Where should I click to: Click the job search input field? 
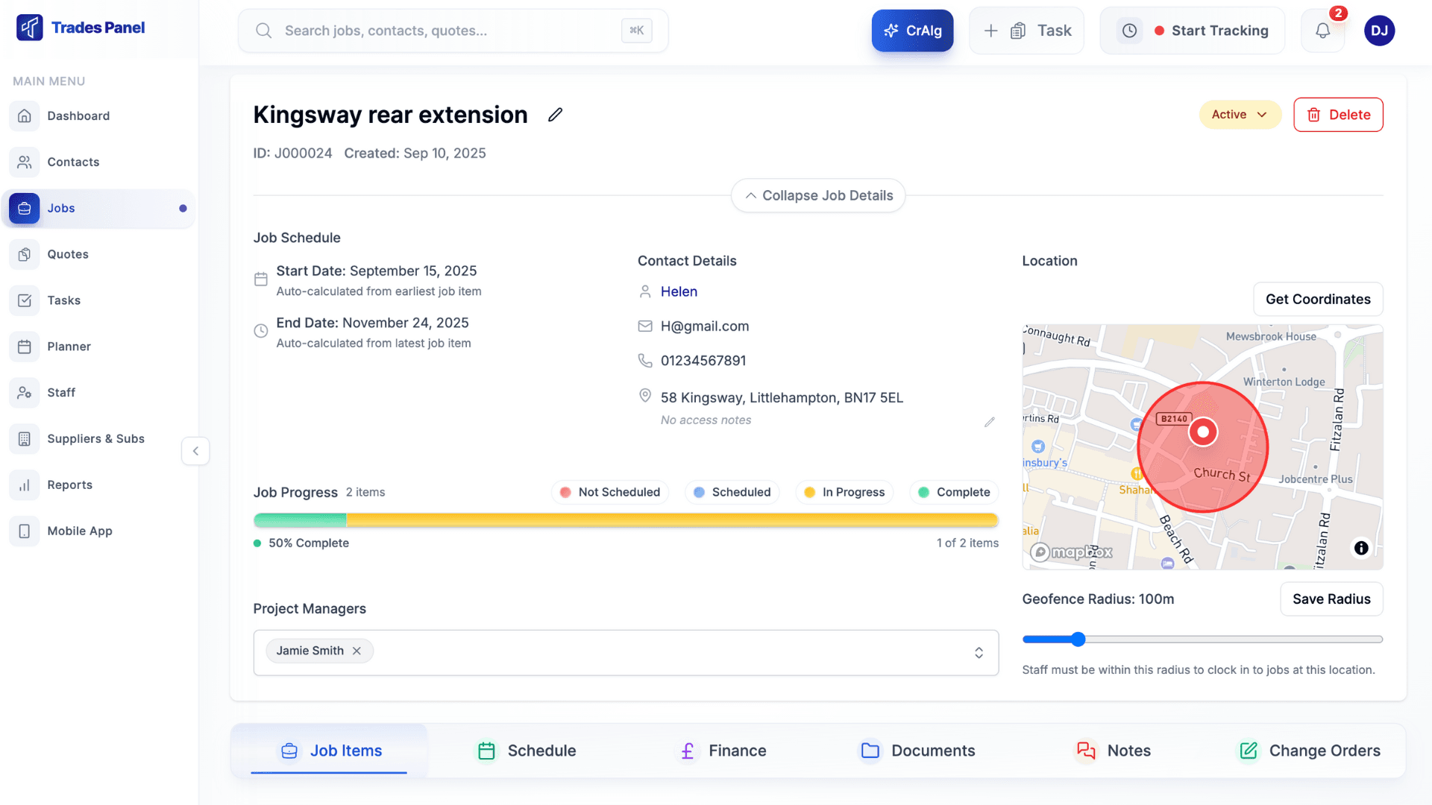point(447,31)
